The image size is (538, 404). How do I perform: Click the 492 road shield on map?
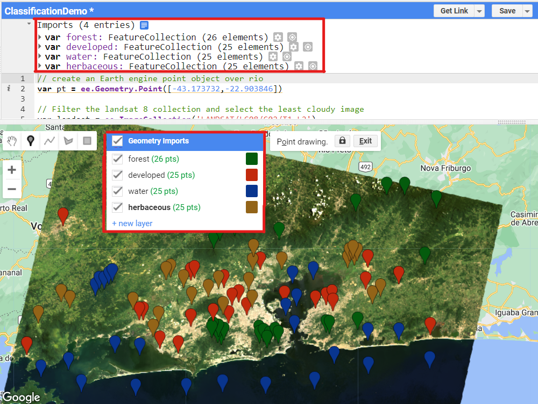point(365,167)
